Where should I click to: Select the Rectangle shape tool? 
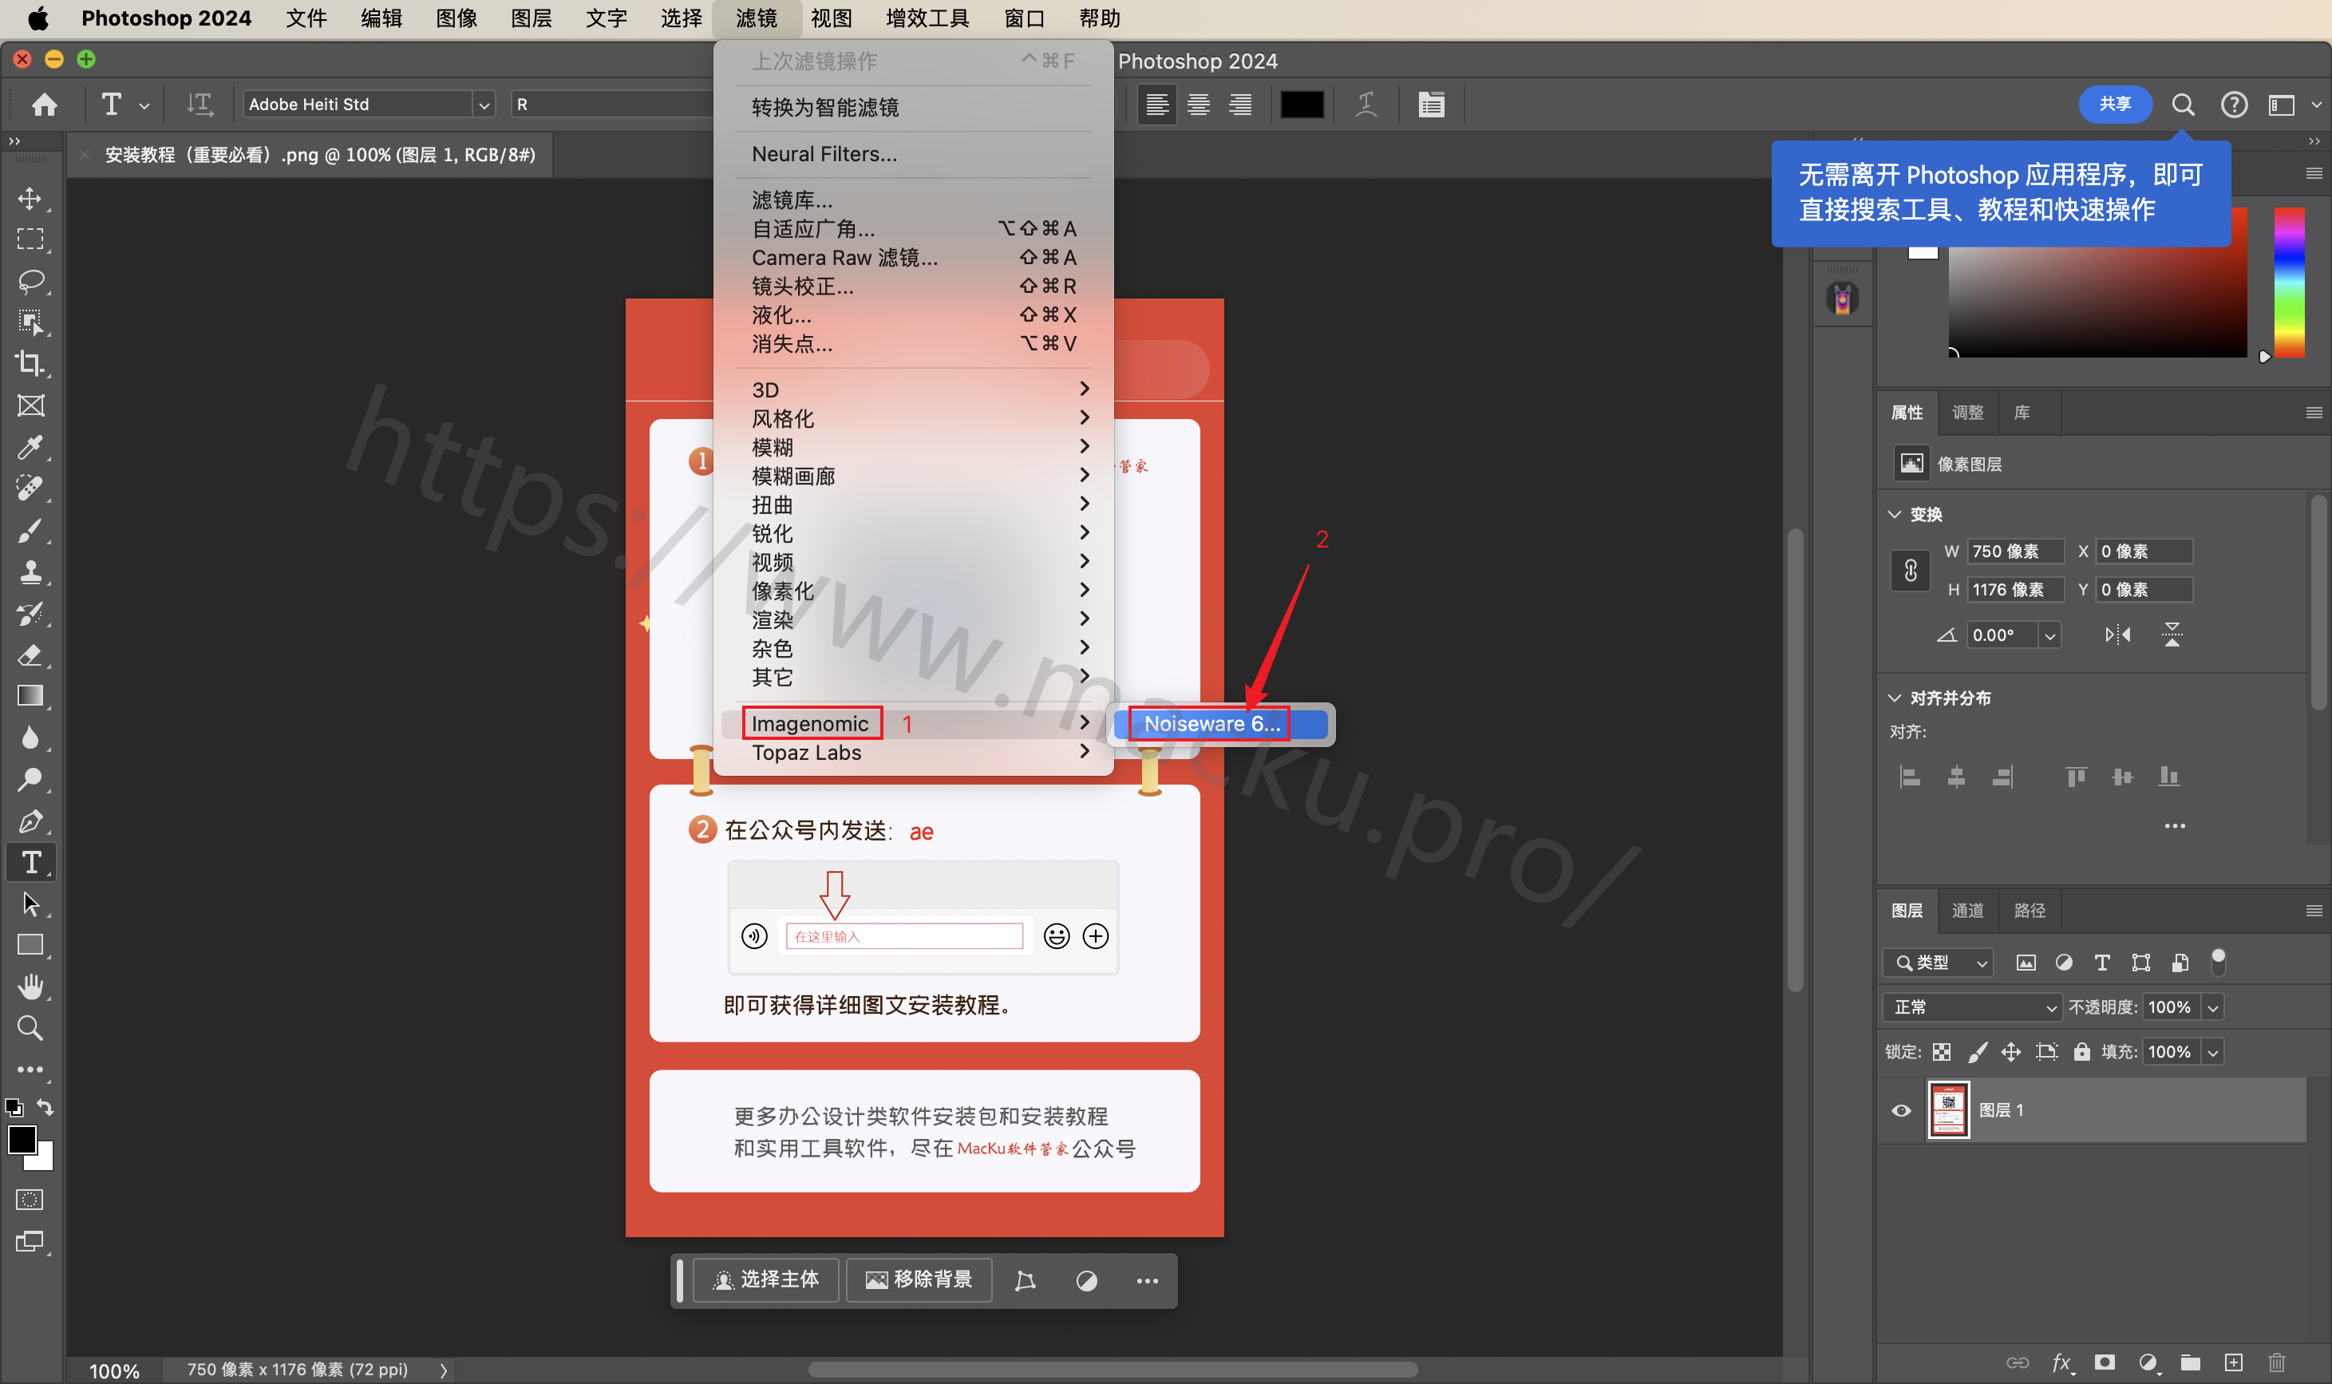[x=30, y=945]
